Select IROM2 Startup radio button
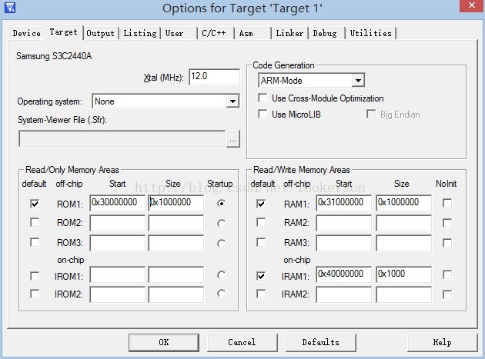 click(221, 294)
